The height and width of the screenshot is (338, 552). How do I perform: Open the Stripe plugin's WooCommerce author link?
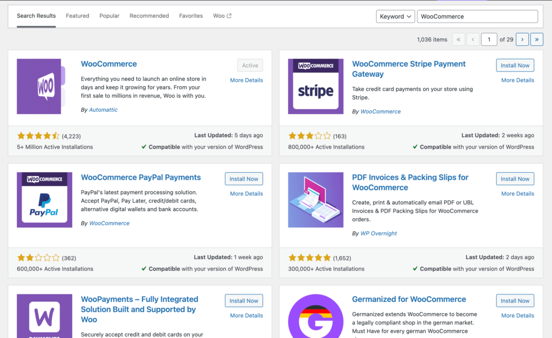point(381,111)
